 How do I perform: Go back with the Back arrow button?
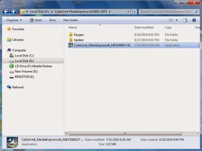coord(6,12)
